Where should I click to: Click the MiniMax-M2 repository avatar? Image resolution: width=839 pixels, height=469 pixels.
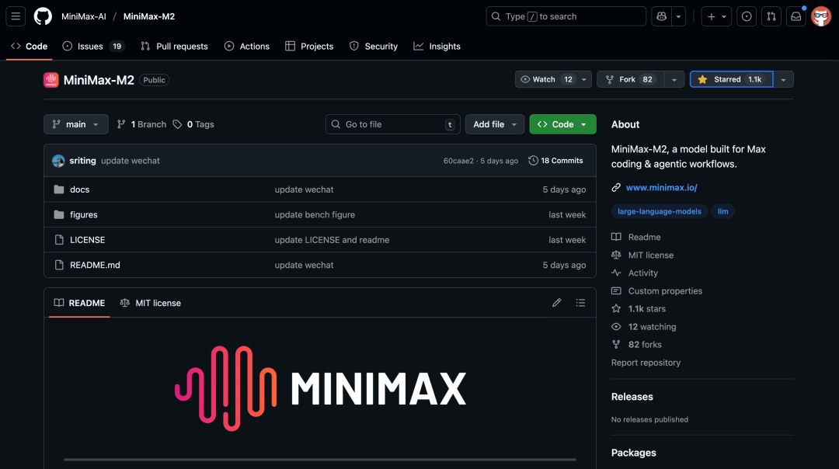50,80
